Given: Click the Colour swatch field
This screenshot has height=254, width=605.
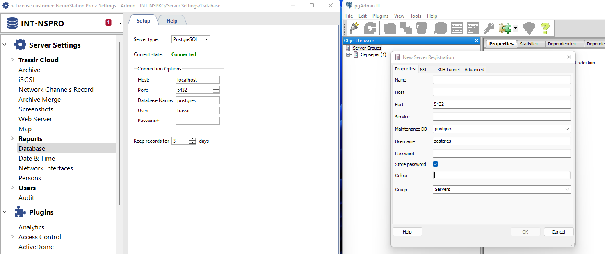Looking at the screenshot, I should (502, 175).
